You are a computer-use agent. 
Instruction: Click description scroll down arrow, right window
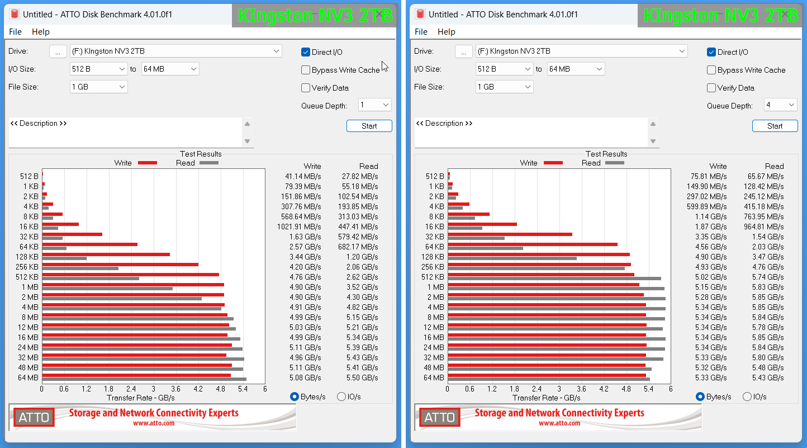click(653, 142)
